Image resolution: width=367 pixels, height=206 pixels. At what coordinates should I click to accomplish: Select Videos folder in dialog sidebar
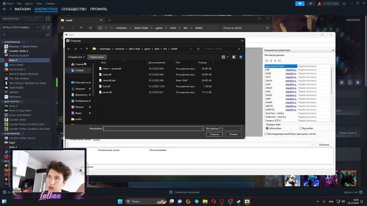click(x=78, y=113)
